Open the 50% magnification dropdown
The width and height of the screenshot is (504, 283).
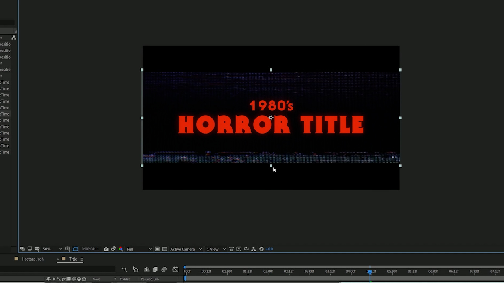pyautogui.click(x=52, y=249)
